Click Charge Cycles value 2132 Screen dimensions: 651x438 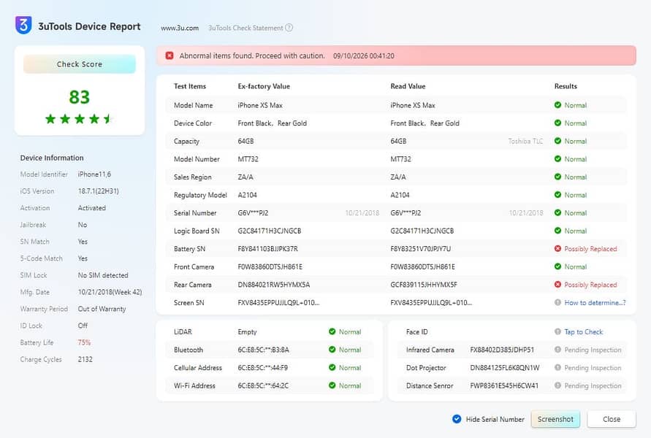click(x=85, y=359)
